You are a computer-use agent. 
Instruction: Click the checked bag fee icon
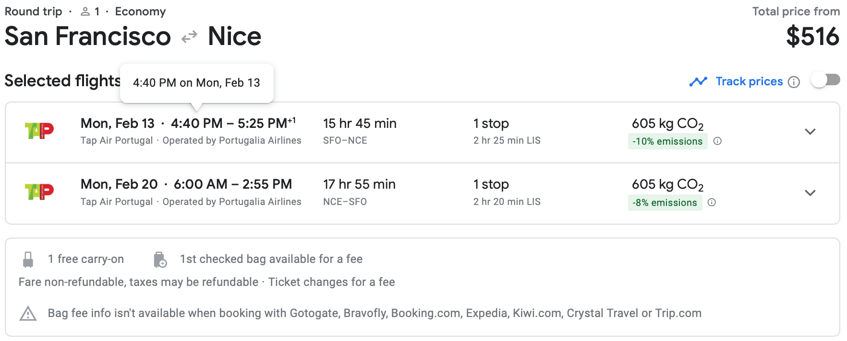click(x=160, y=260)
